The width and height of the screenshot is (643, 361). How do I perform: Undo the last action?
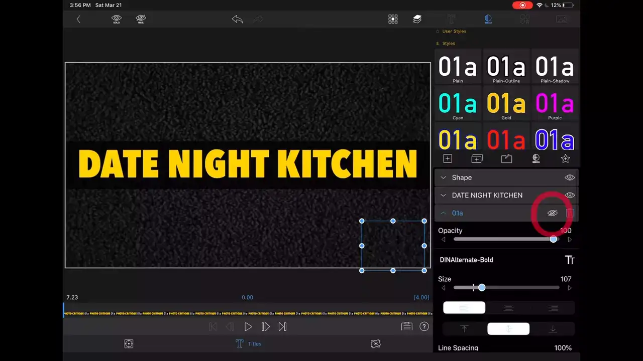coord(238,19)
